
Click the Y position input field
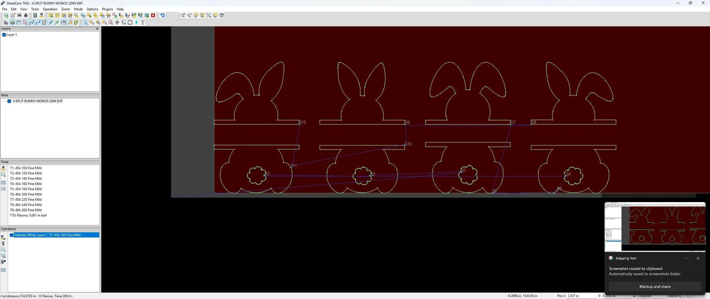tap(616, 296)
